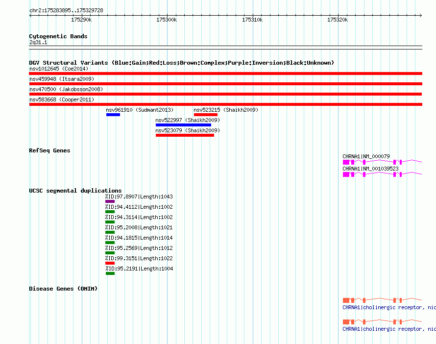Click the ruler's left arrowhead
This screenshot has width=436, height=344.
tap(30, 15)
